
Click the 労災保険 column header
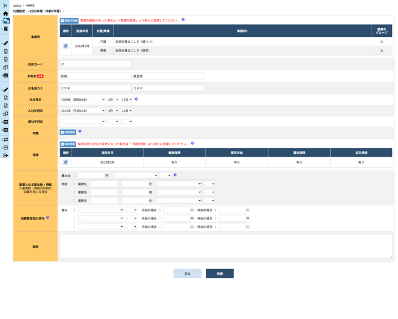(361, 153)
